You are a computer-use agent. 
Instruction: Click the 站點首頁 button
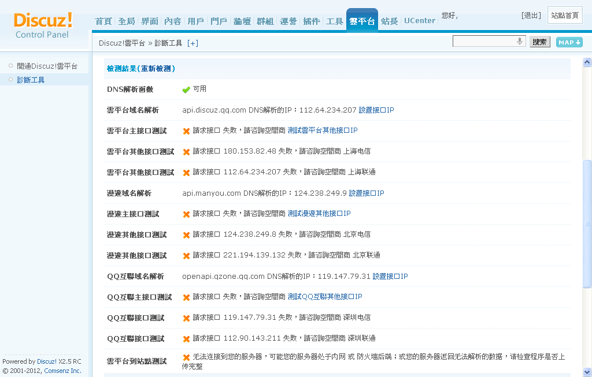pos(565,16)
